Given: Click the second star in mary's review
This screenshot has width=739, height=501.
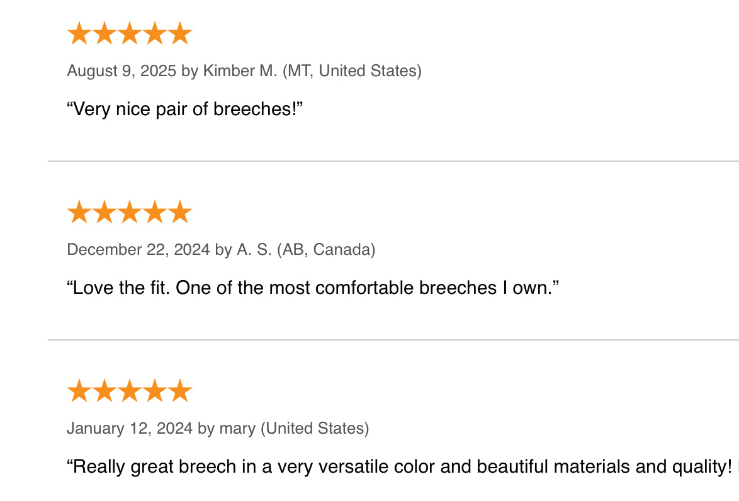Looking at the screenshot, I should 104,391.
